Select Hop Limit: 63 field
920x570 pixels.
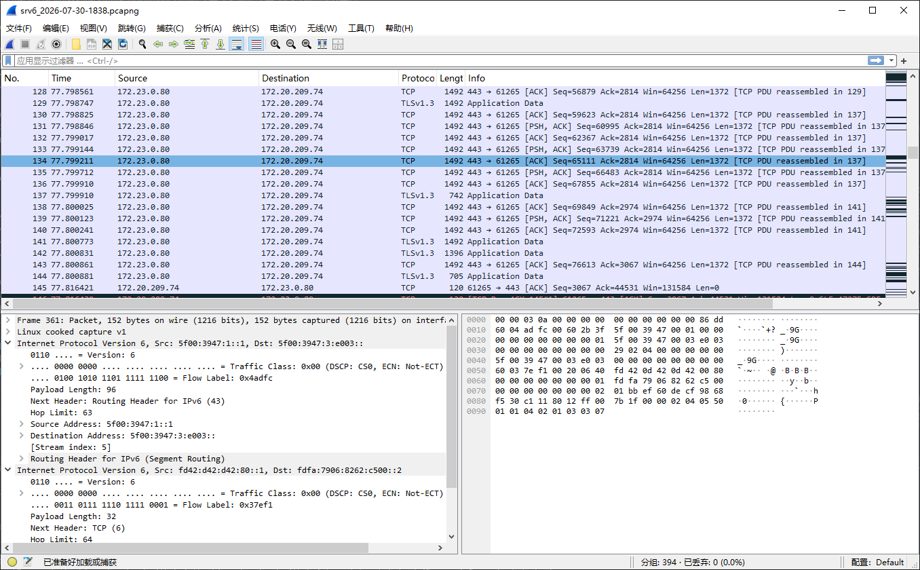coord(60,412)
